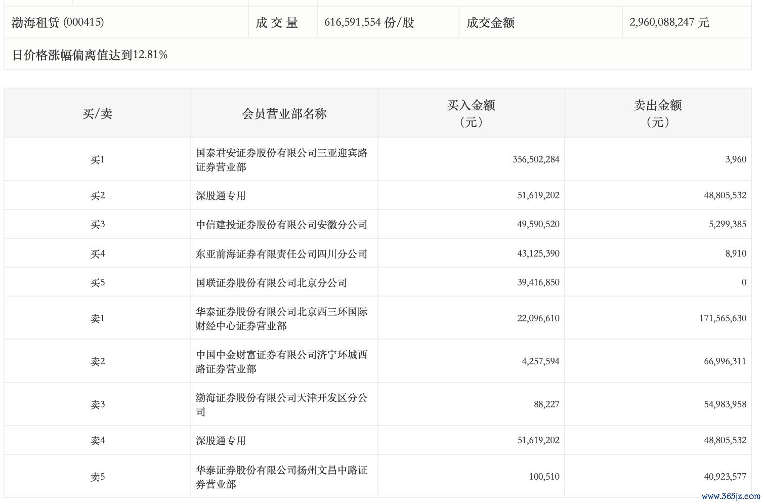The height and width of the screenshot is (504, 764).
Task: Select the sell amount 0 in 买5 row
Action: 744,282
